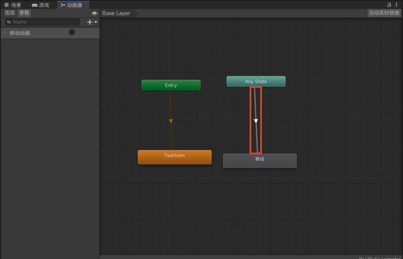Toggle the 自动实时链接 button
This screenshot has height=259, width=403.
click(x=384, y=13)
